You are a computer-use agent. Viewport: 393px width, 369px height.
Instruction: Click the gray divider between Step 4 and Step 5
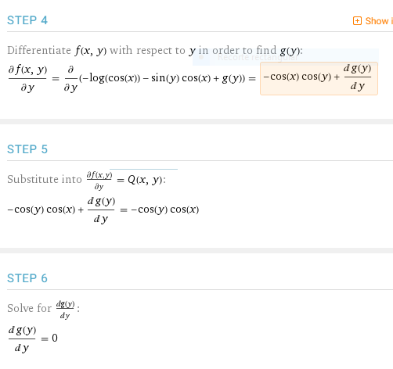196,121
